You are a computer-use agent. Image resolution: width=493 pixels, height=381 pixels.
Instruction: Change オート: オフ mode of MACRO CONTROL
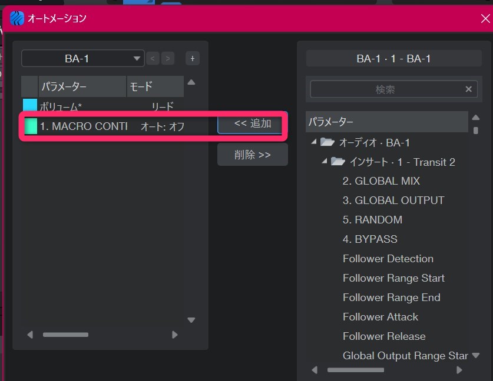pos(162,126)
